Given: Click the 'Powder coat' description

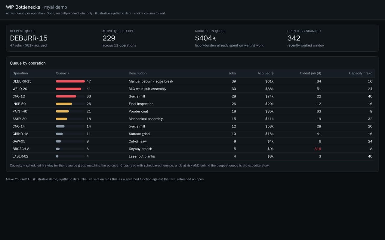Looking at the screenshot, I should (138, 111).
